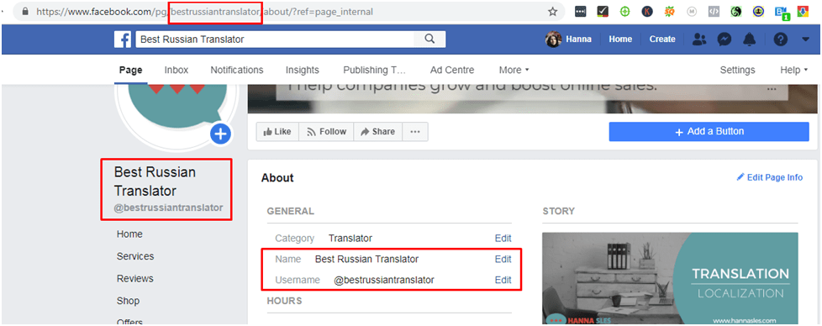Expand the More dropdown tab

tap(514, 71)
